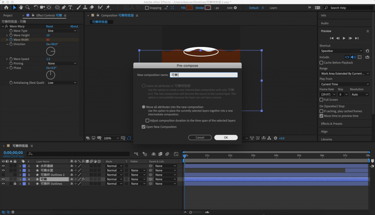Uncheck Open New Composition

pos(144,127)
